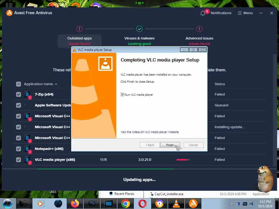Click Installing update... status text
The width and height of the screenshot is (279, 209).
tap(230, 127)
